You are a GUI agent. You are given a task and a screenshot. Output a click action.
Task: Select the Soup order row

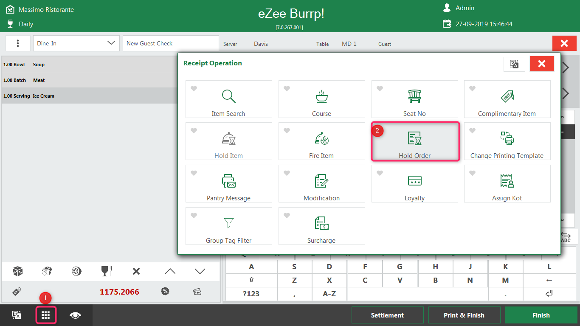[x=90, y=65]
